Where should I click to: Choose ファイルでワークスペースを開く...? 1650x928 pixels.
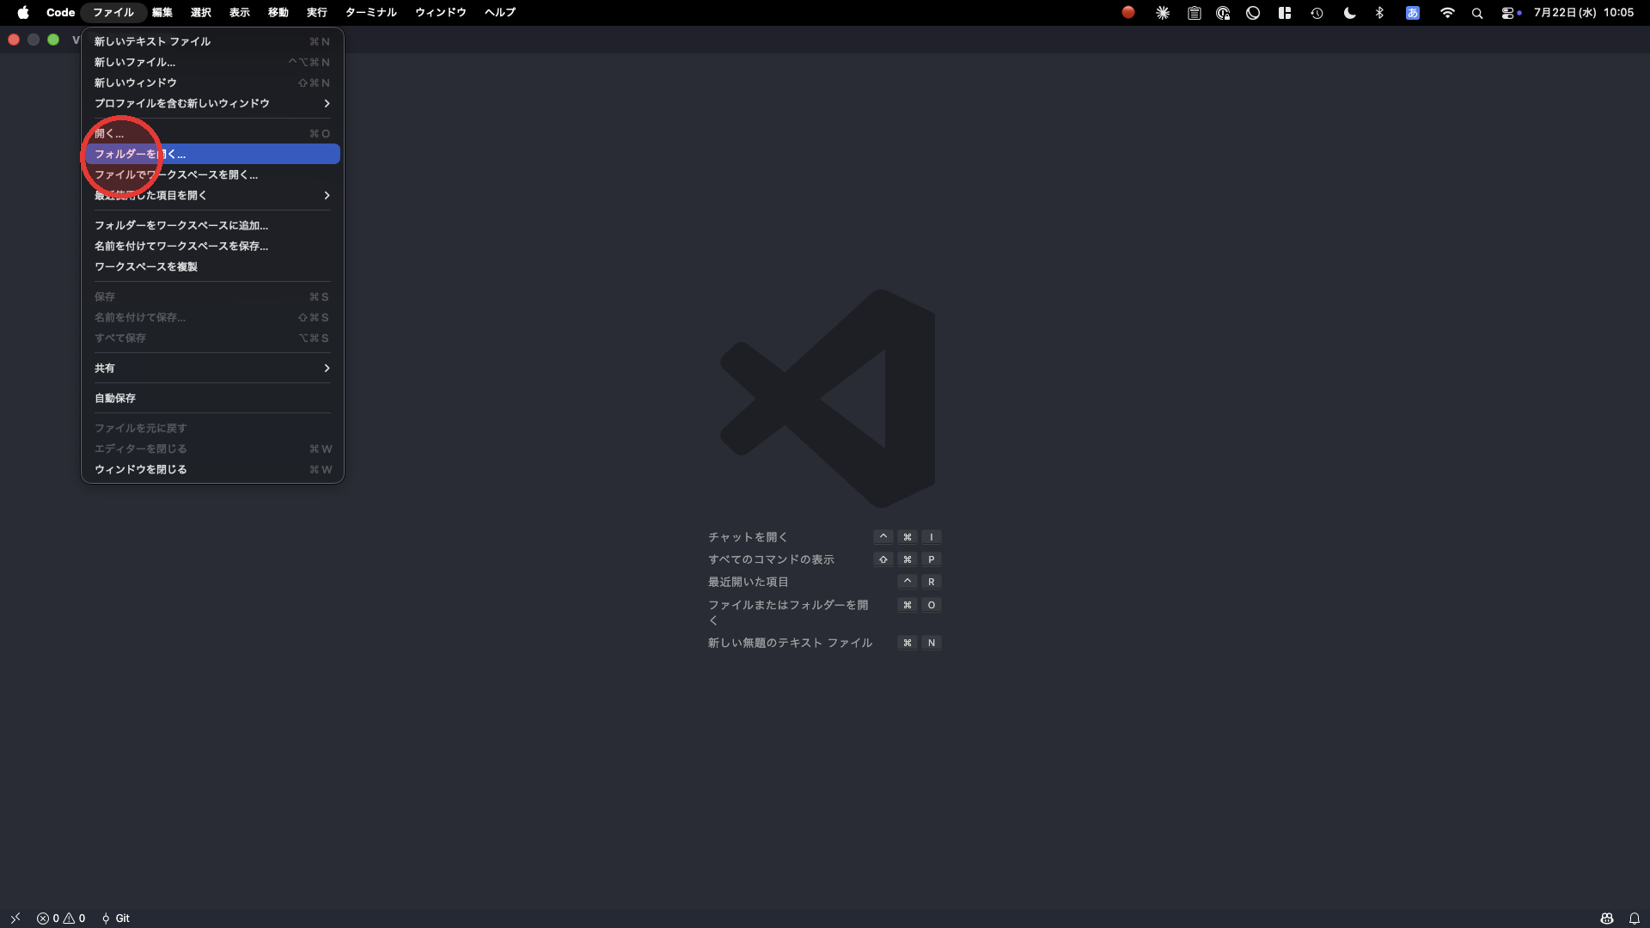[x=212, y=174]
